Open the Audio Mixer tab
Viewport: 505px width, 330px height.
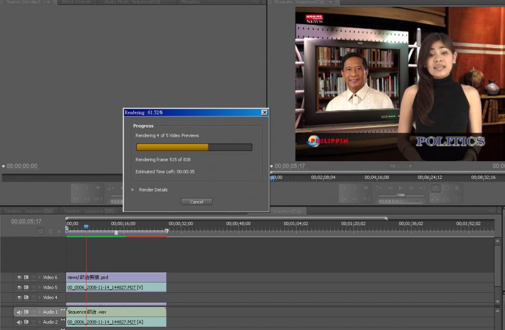pyautogui.click(x=132, y=2)
